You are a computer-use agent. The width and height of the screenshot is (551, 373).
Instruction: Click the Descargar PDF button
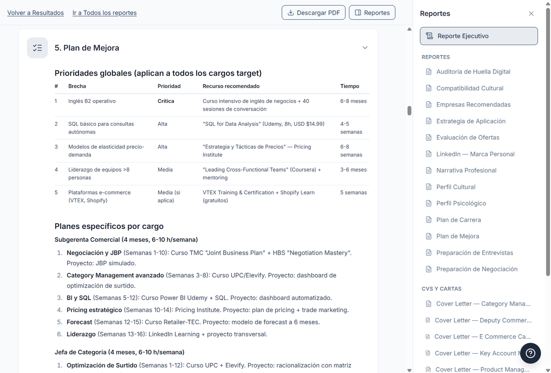click(314, 13)
